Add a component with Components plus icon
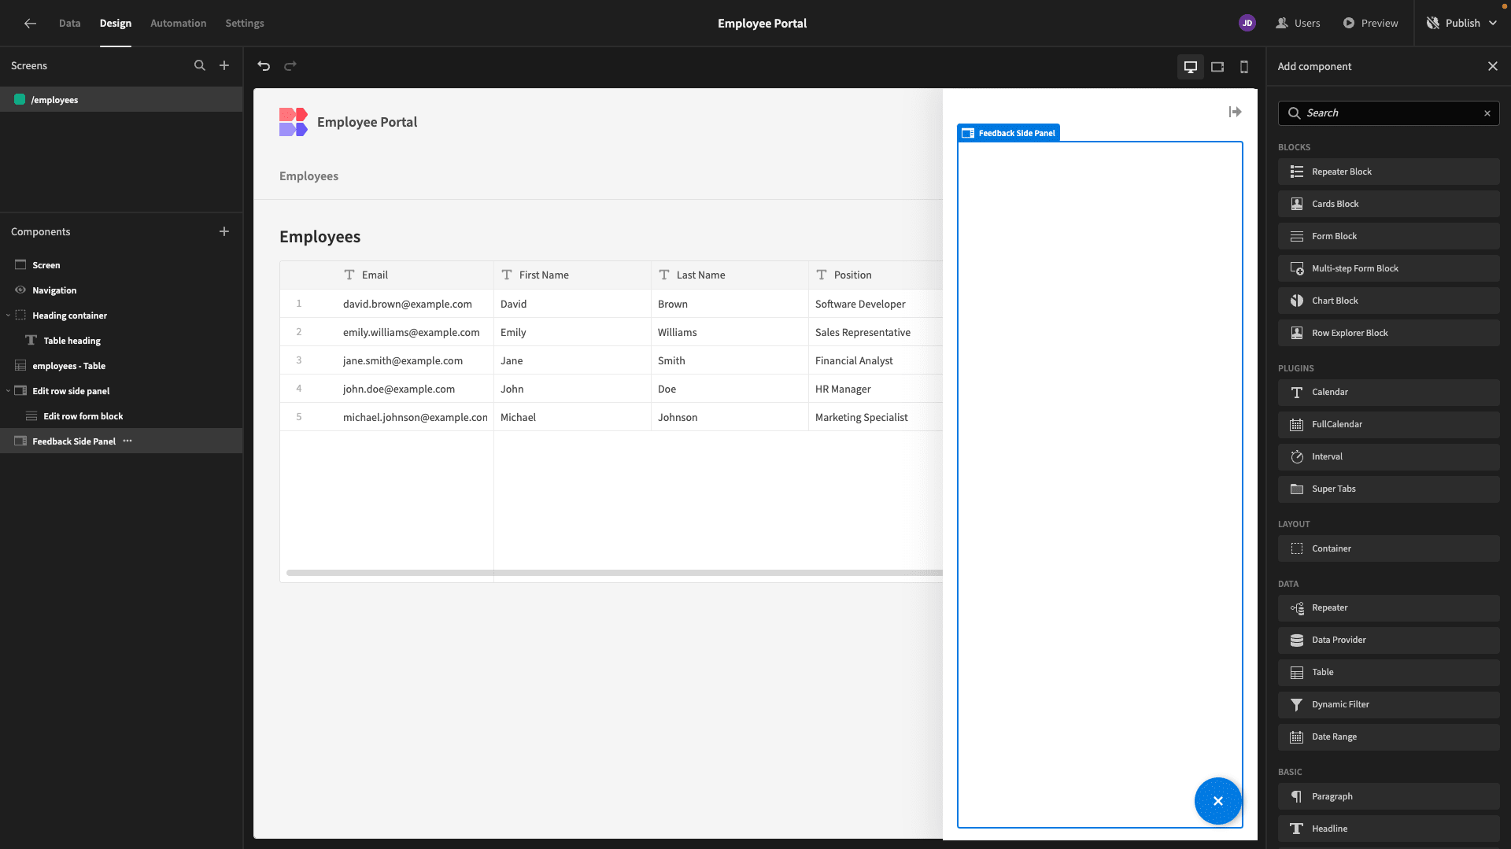 pos(224,231)
